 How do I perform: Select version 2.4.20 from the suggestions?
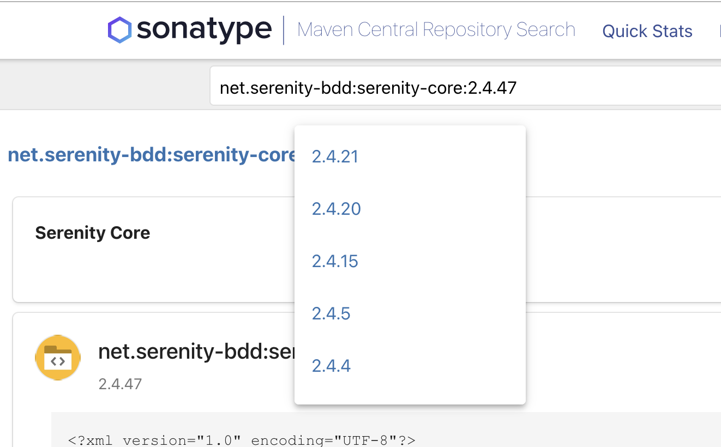[336, 209]
